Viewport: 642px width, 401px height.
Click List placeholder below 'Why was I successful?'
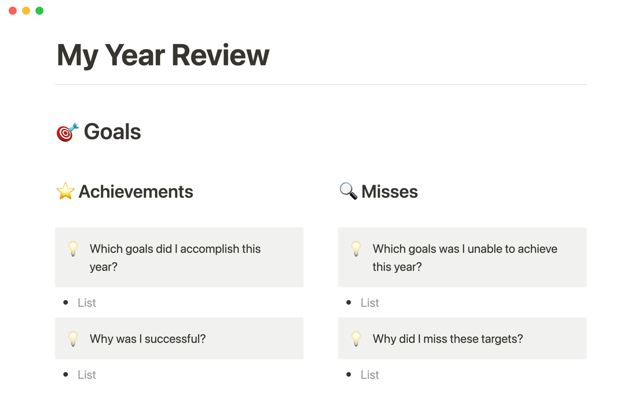87,375
